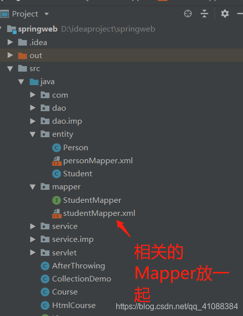Select the java folder name
The width and height of the screenshot is (243, 316).
[x=48, y=82]
